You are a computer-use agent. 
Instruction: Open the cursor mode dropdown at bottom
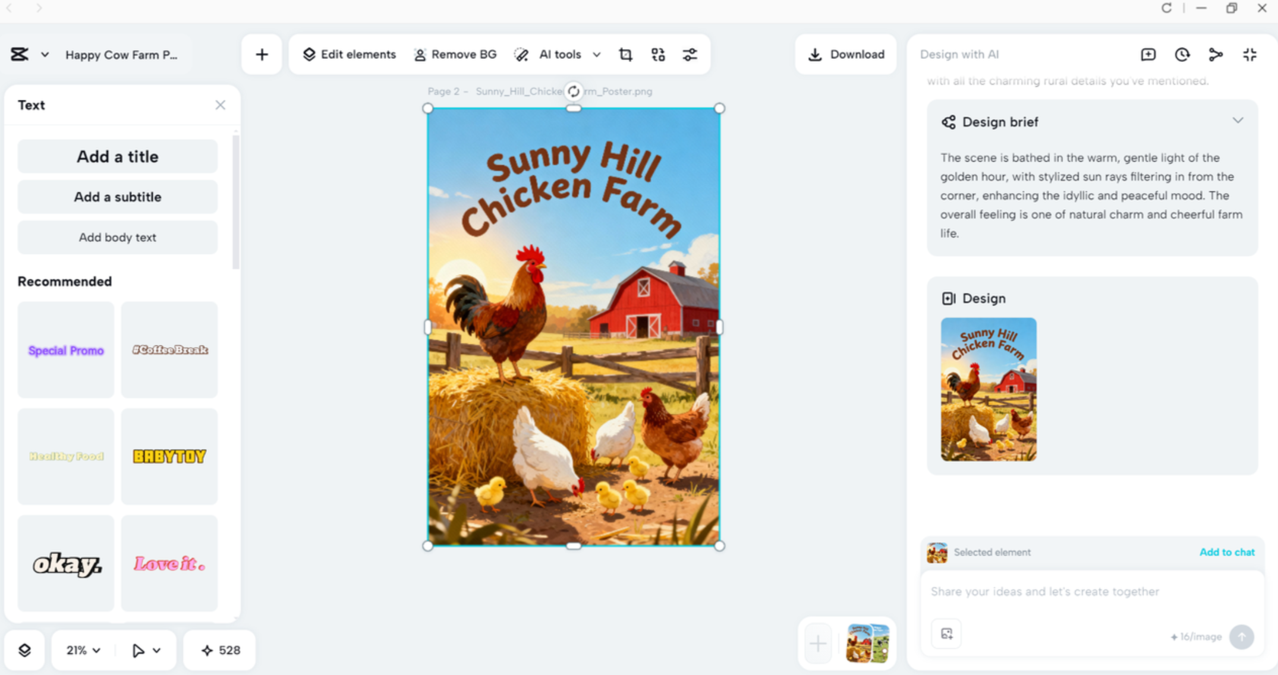[x=146, y=650]
